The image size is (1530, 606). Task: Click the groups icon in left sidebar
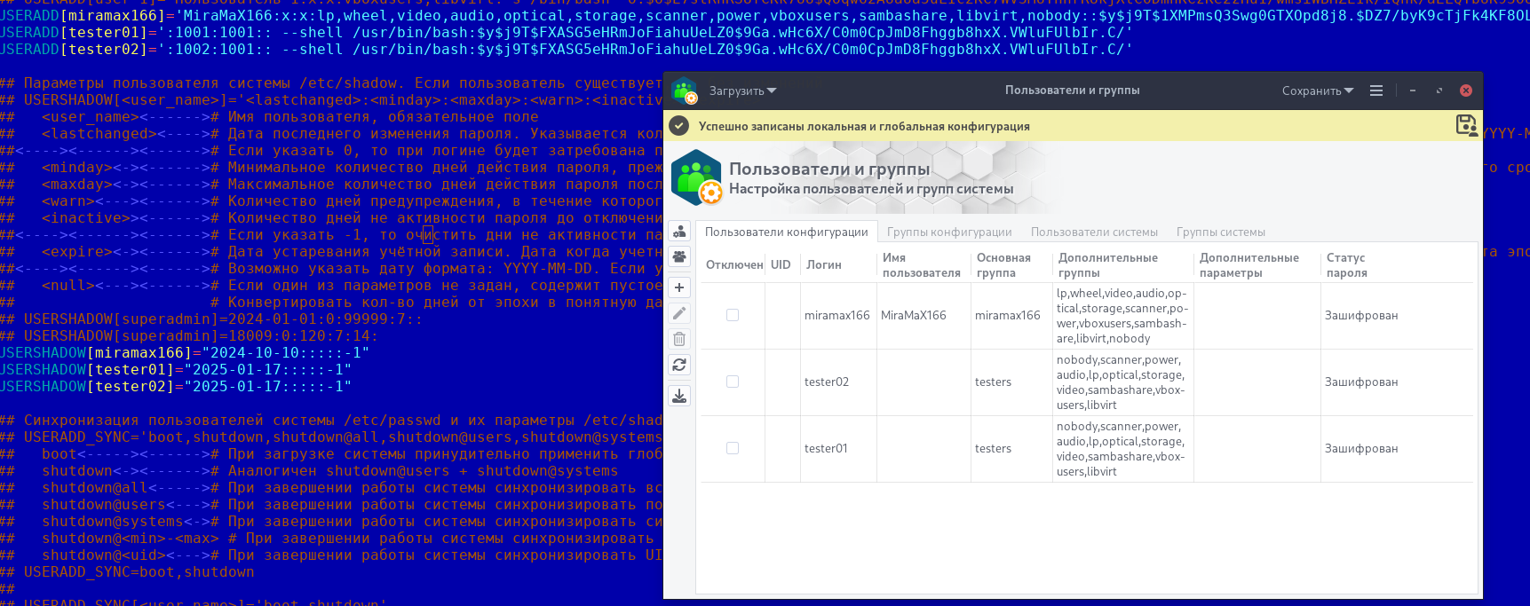(679, 256)
